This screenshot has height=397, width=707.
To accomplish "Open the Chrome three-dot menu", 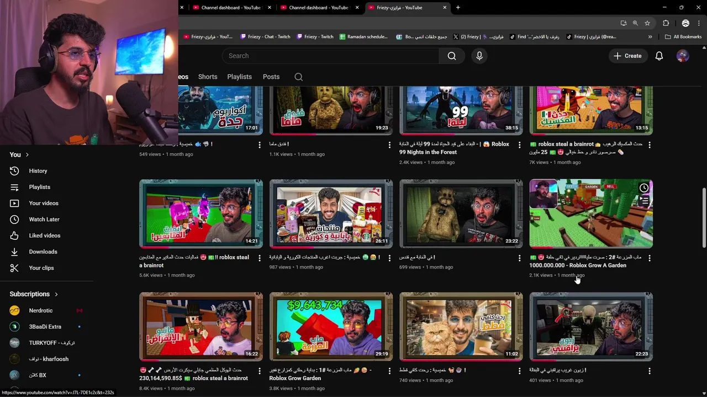I will coord(698,23).
